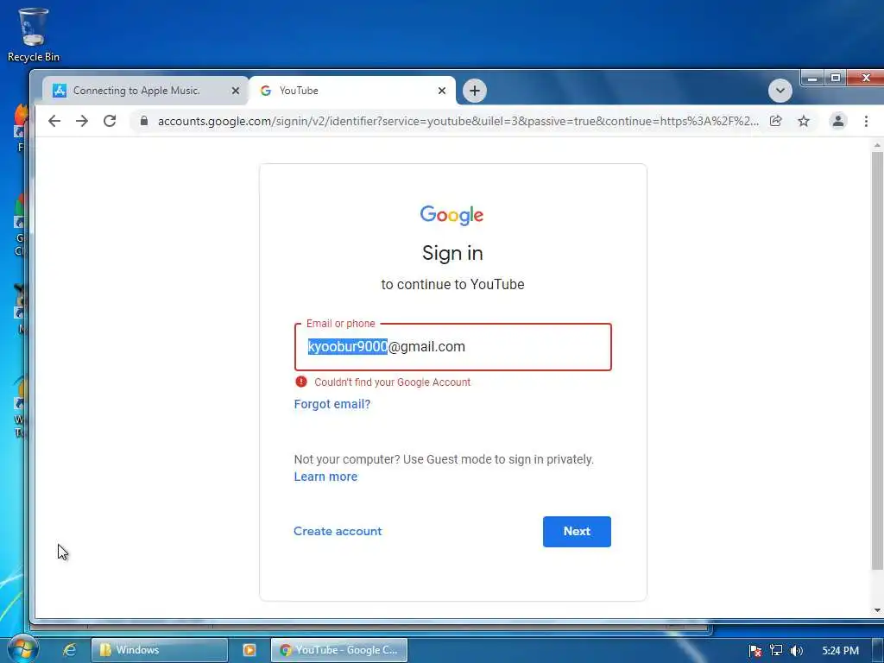This screenshot has width=884, height=663.
Task: Open a new tab with plus button
Action: click(x=475, y=91)
